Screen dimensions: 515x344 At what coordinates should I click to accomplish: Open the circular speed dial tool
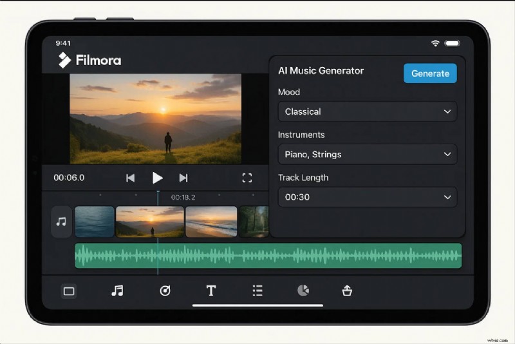click(165, 291)
